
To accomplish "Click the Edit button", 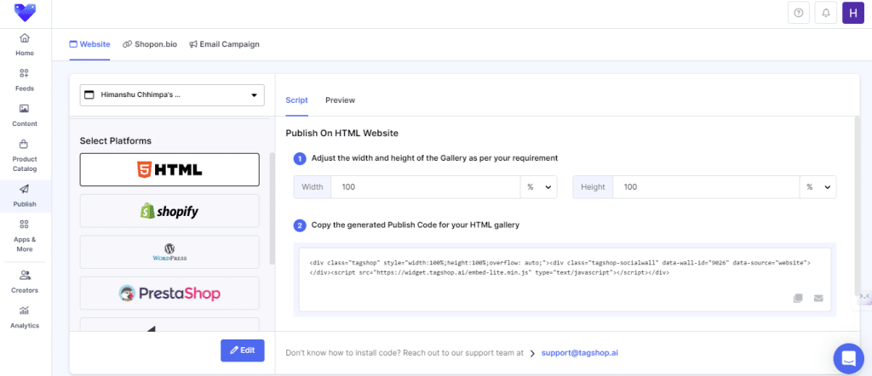I will click(242, 350).
